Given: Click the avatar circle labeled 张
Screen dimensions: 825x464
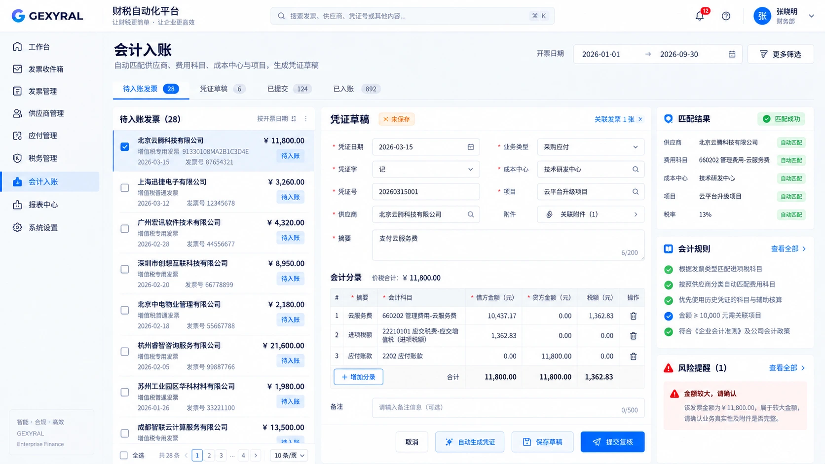Looking at the screenshot, I should click(762, 16).
